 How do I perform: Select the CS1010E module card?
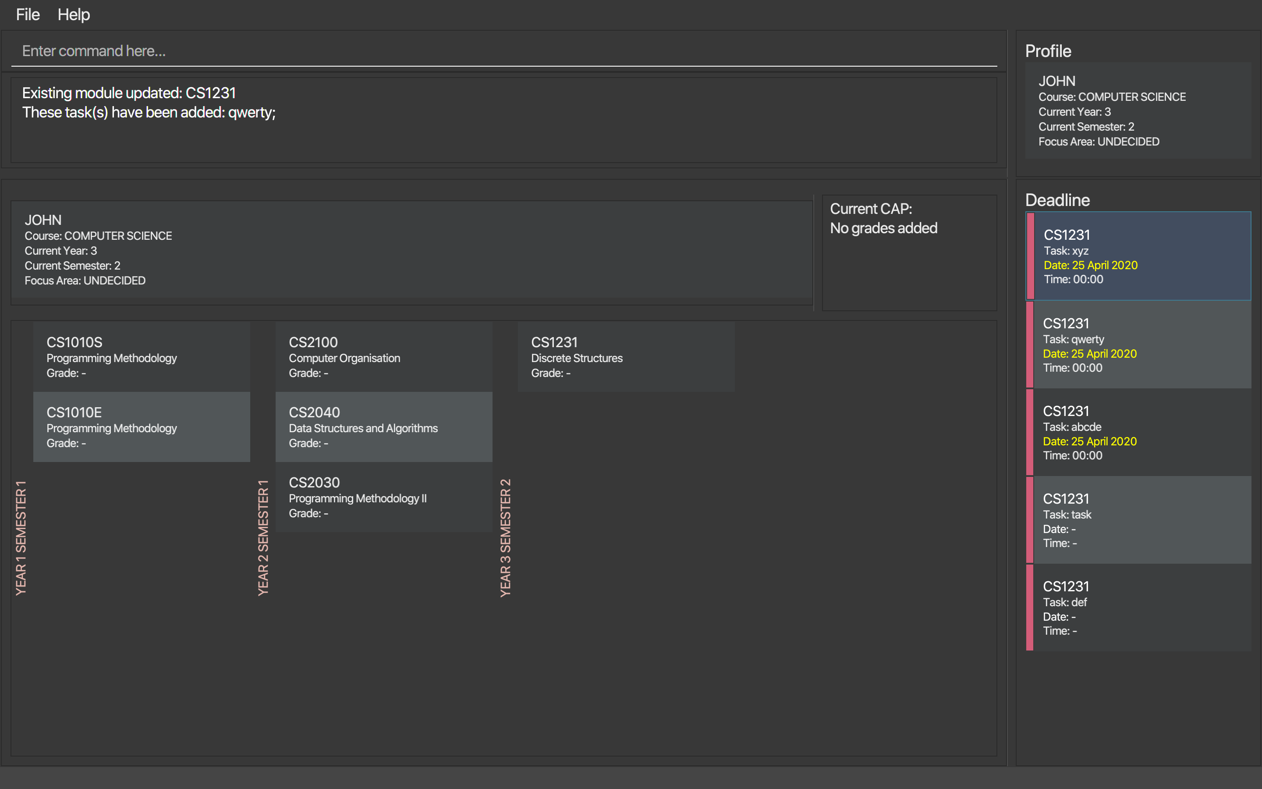click(142, 427)
